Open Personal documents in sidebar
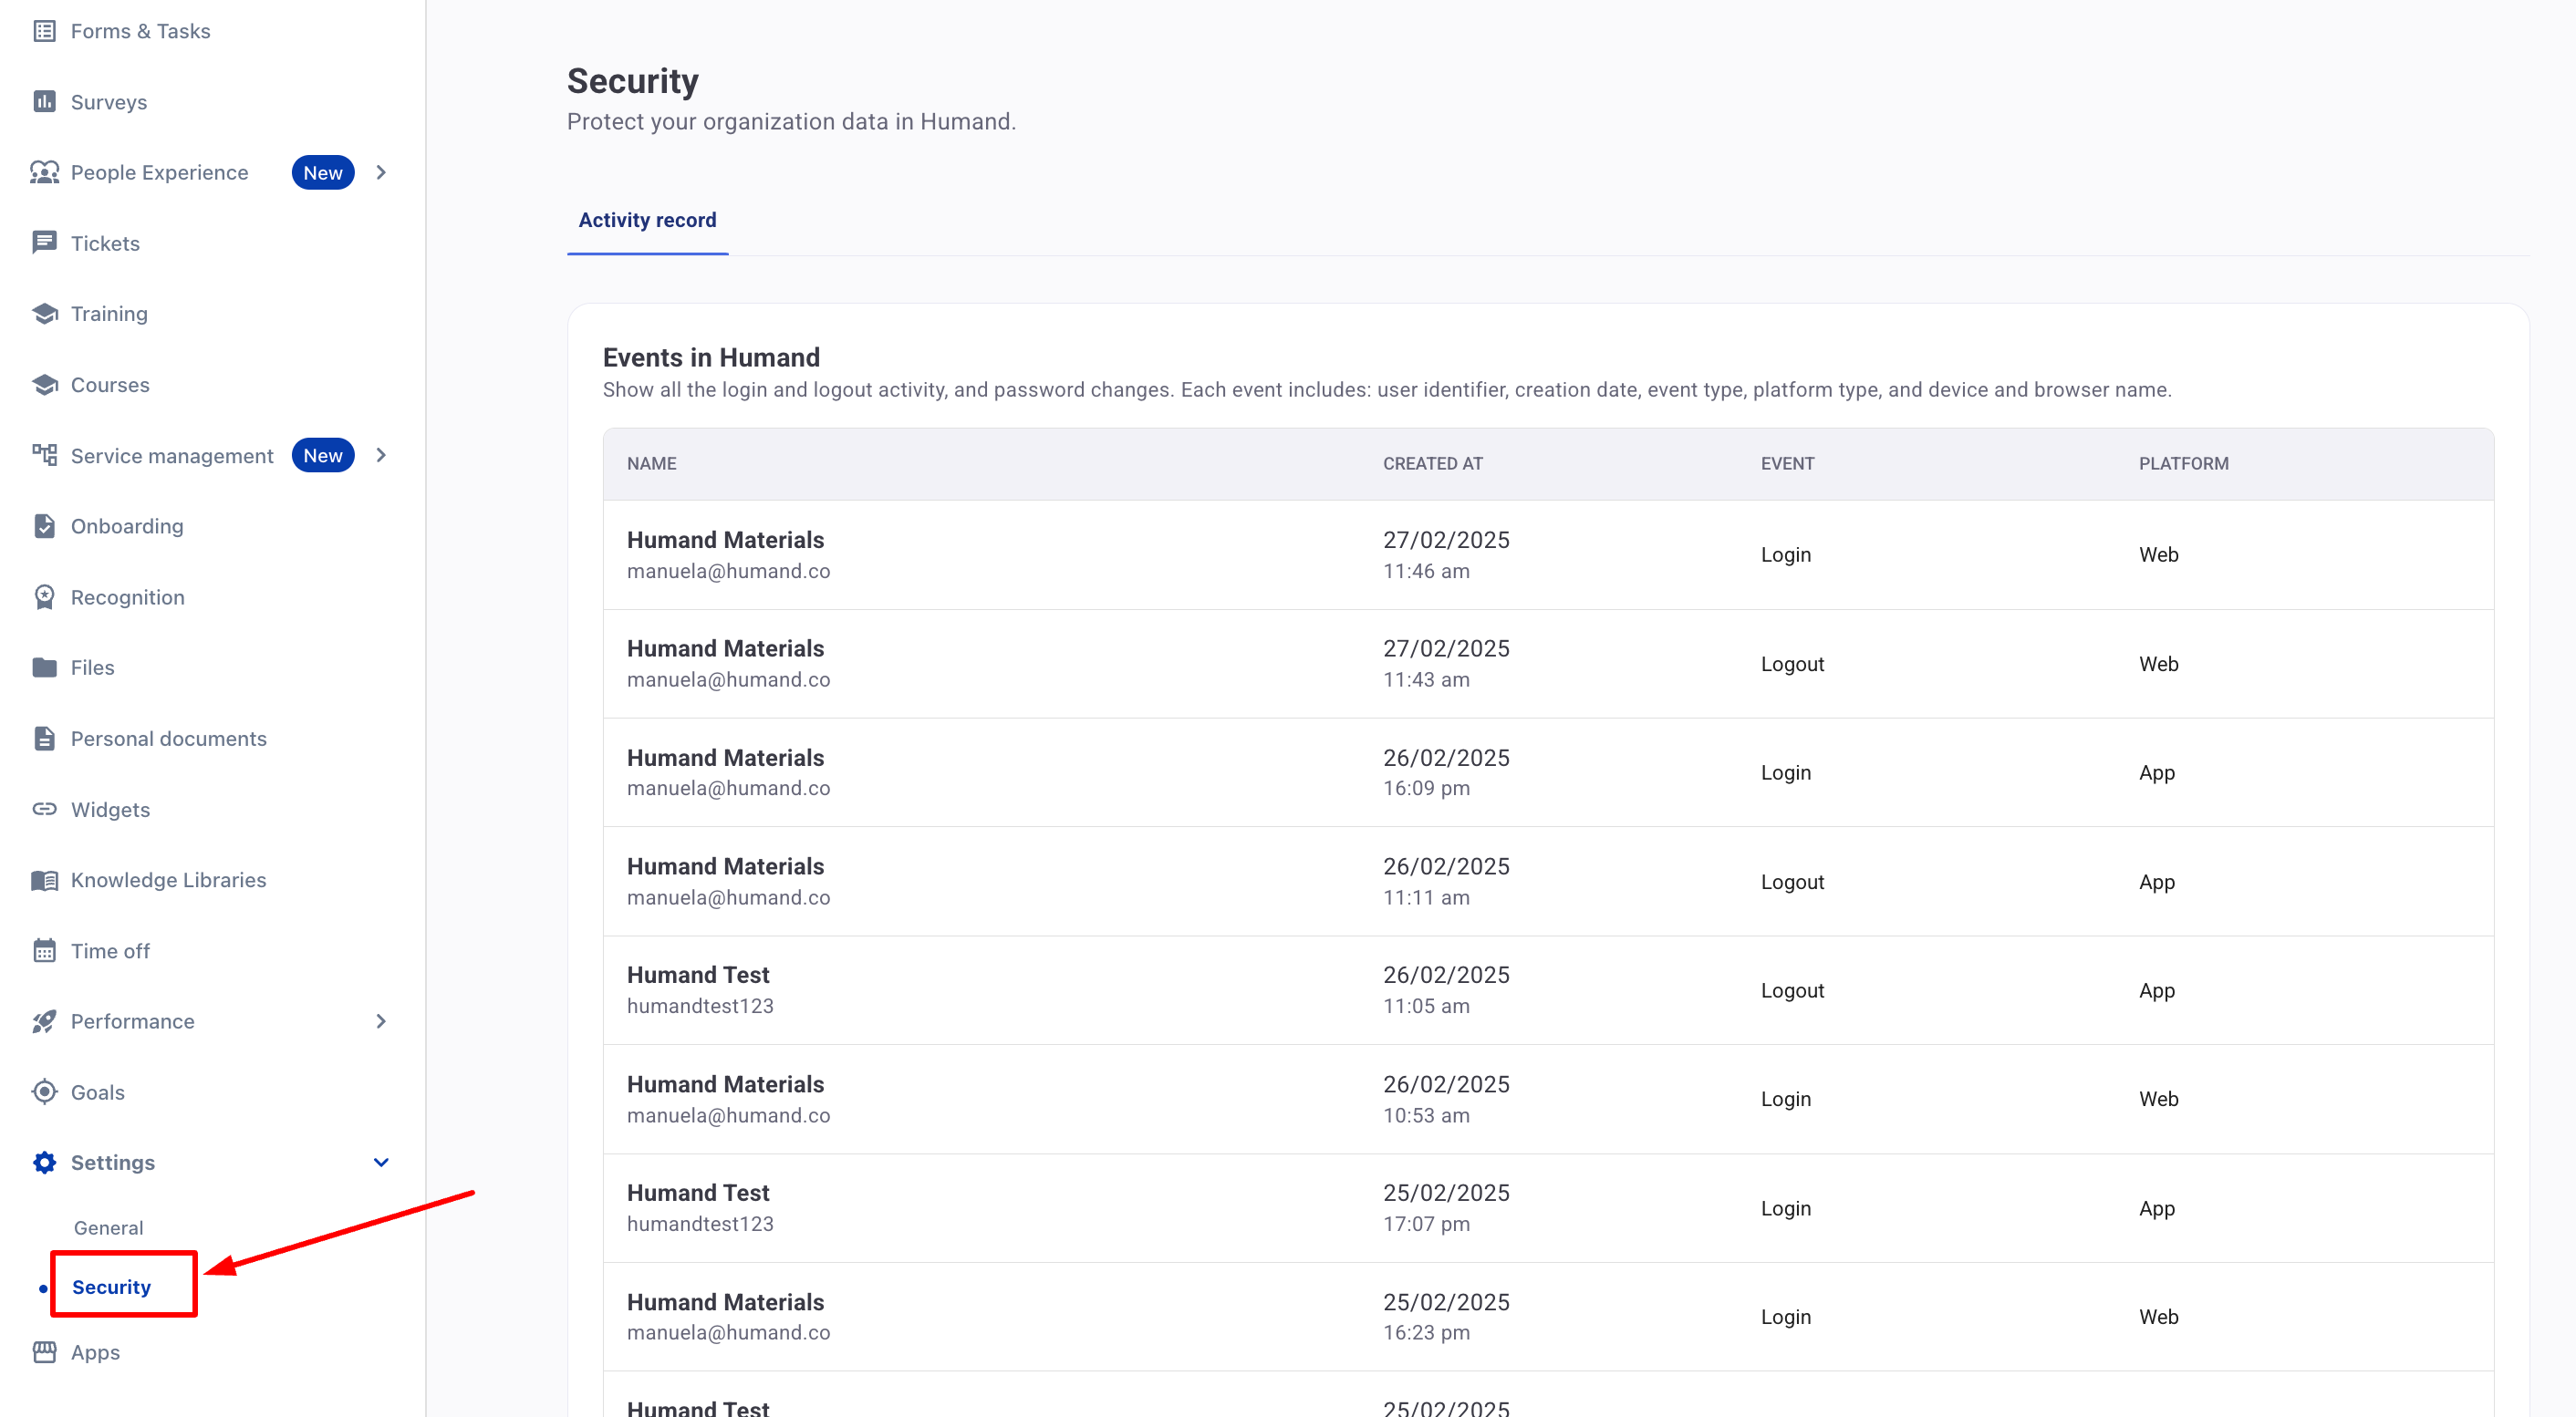This screenshot has height=1417, width=2576. pyautogui.click(x=168, y=739)
